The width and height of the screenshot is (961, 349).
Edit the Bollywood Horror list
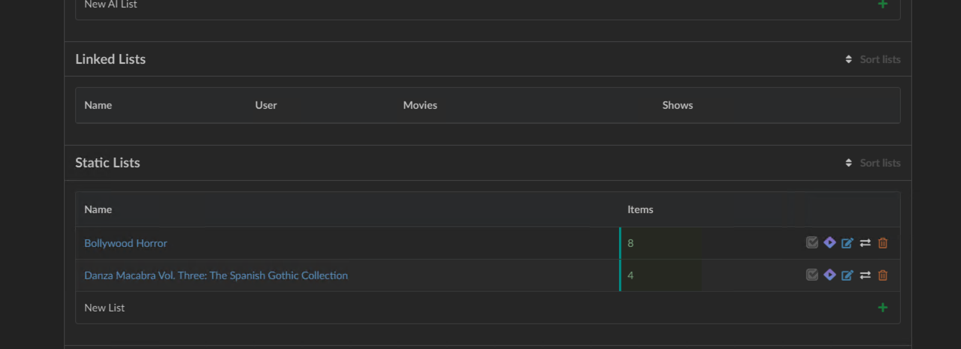click(848, 243)
